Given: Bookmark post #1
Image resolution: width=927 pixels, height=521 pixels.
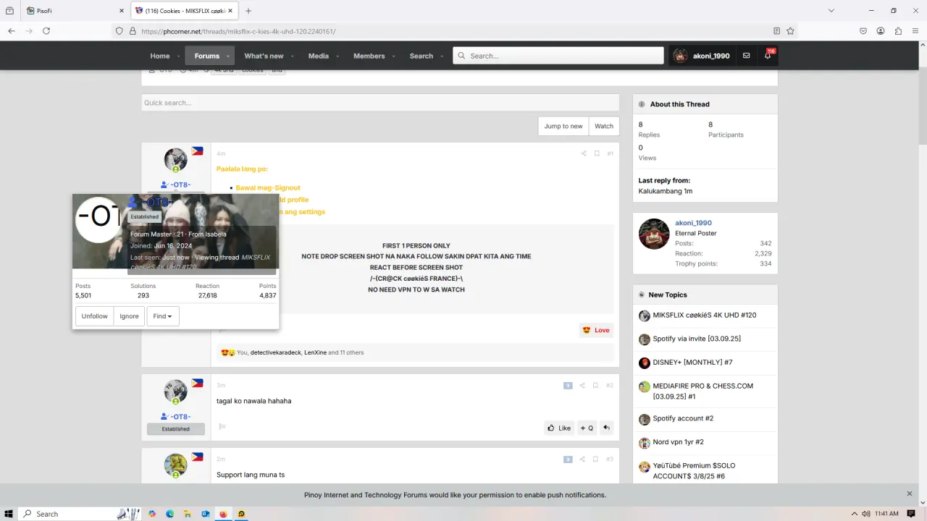Looking at the screenshot, I should pyautogui.click(x=597, y=153).
